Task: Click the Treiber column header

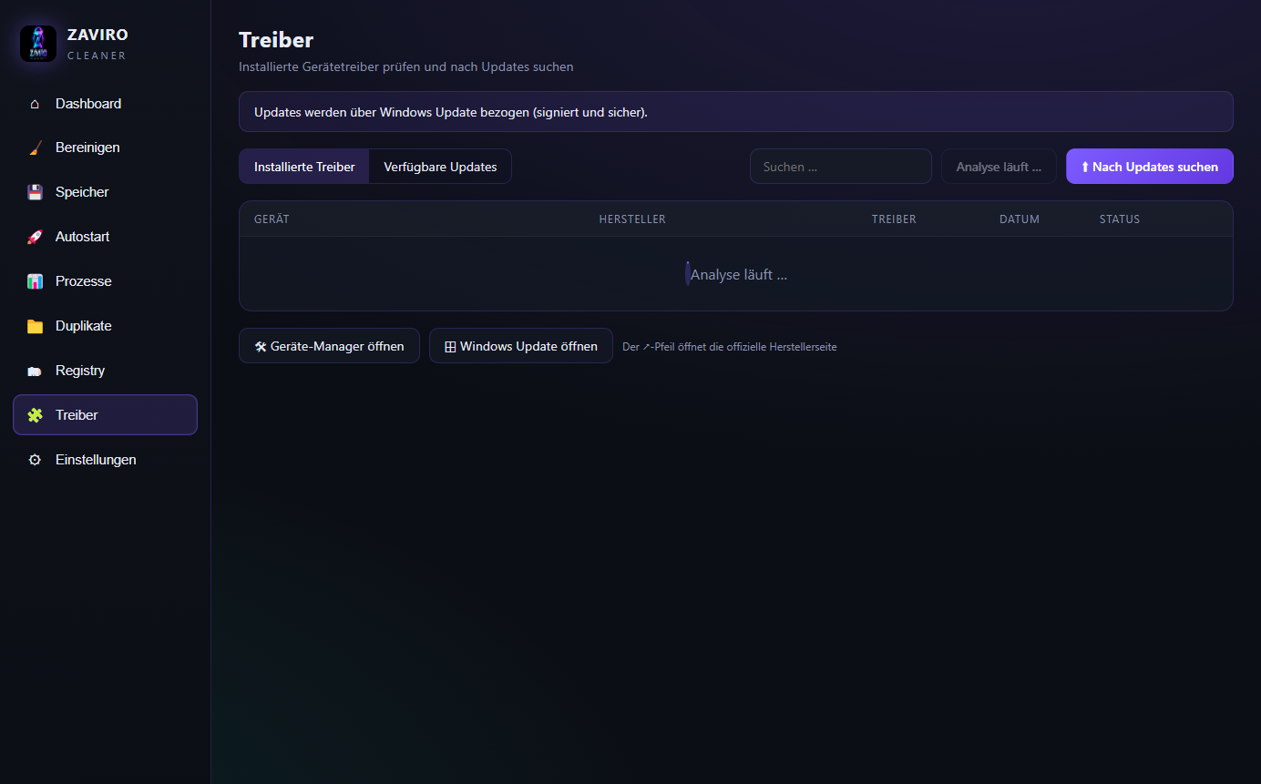Action: click(x=894, y=219)
